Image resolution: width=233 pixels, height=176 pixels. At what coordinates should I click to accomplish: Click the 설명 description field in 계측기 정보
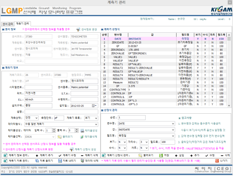61,112
